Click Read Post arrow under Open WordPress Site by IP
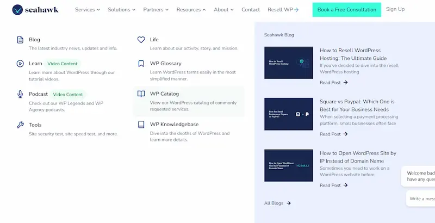The image size is (435, 223). (x=345, y=185)
